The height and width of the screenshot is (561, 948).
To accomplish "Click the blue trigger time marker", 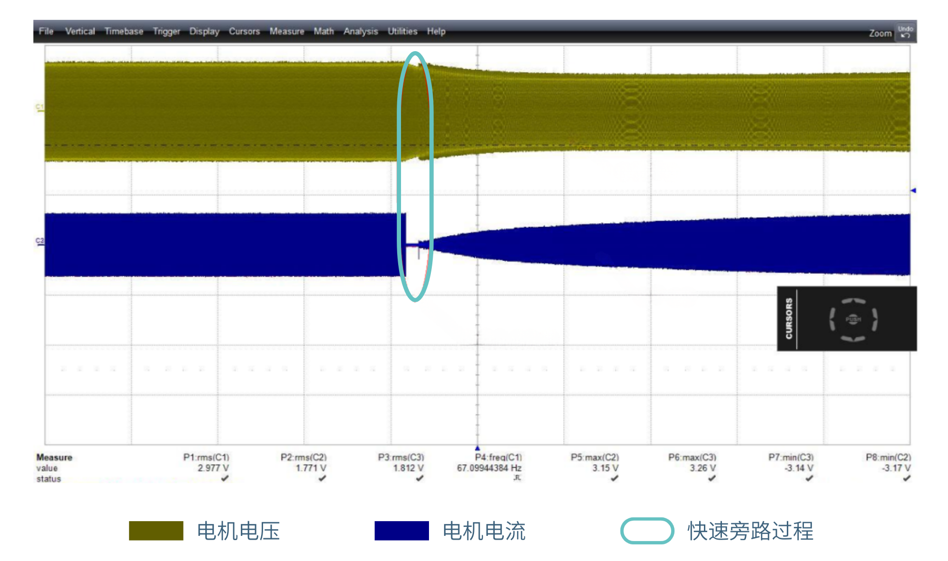I will coord(477,448).
